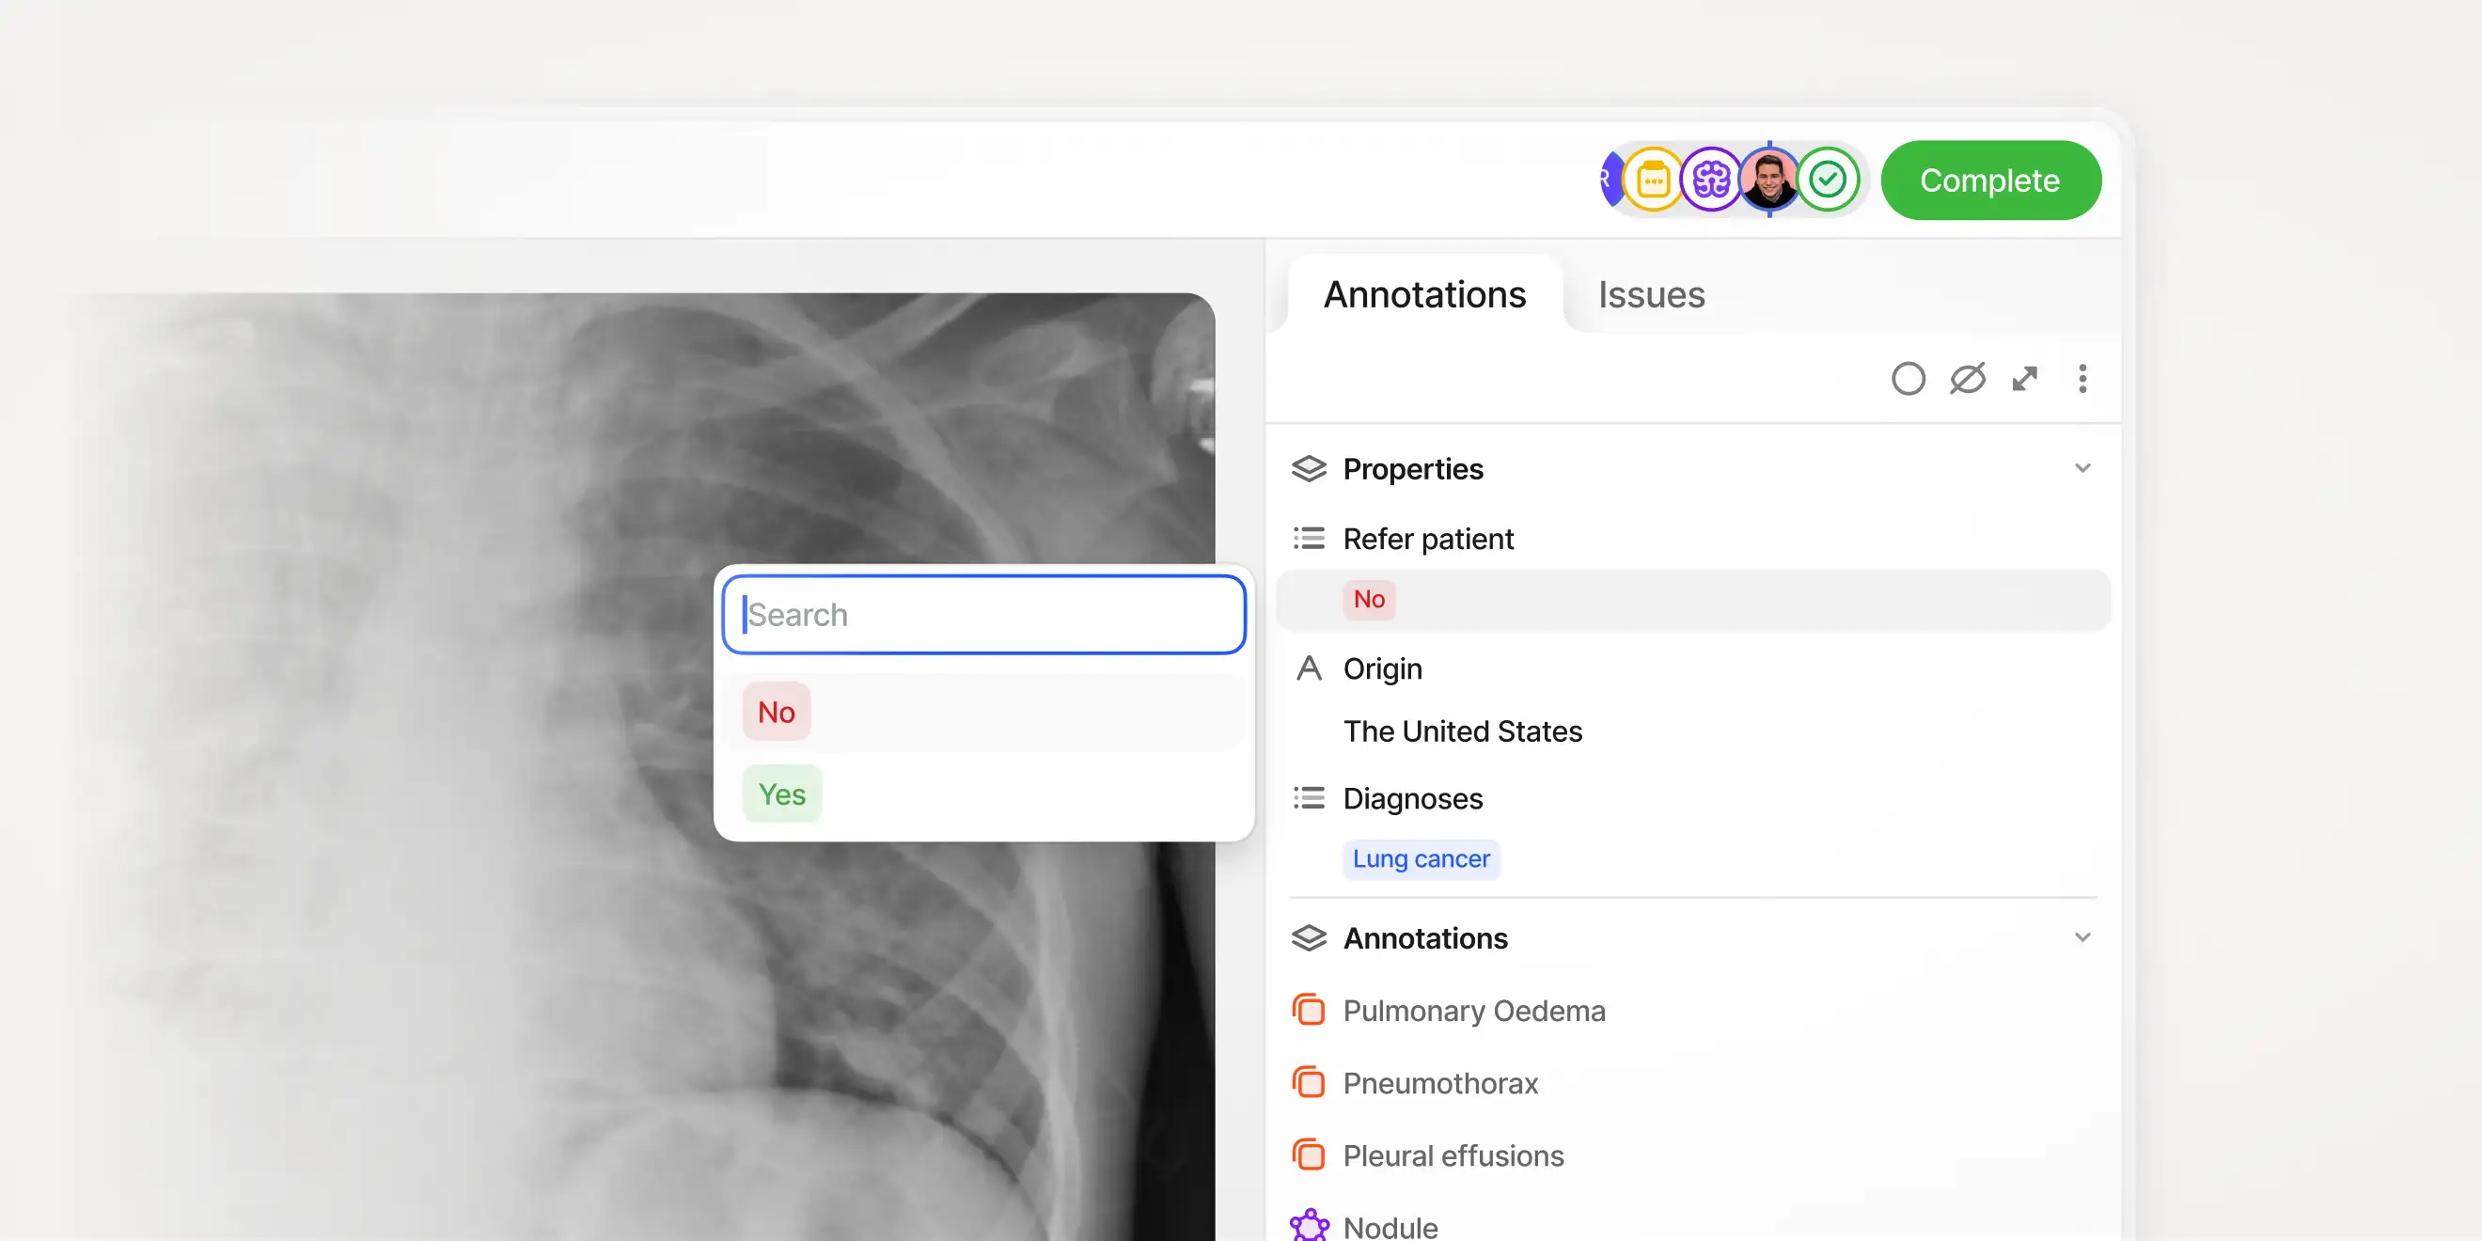Open the three-dot more options menu
This screenshot has height=1241, width=2482.
pos(2082,379)
